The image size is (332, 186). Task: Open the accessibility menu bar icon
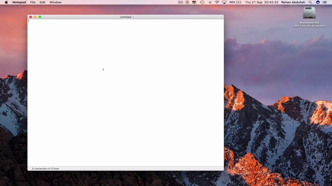click(187, 2)
